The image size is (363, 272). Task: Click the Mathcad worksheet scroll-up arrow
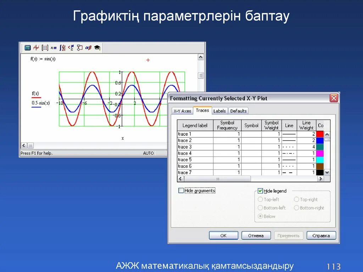(201, 57)
